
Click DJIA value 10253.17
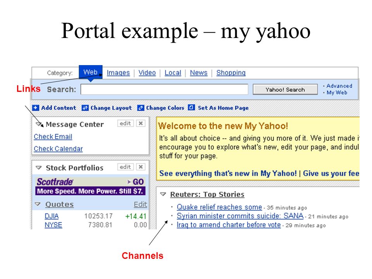98,216
